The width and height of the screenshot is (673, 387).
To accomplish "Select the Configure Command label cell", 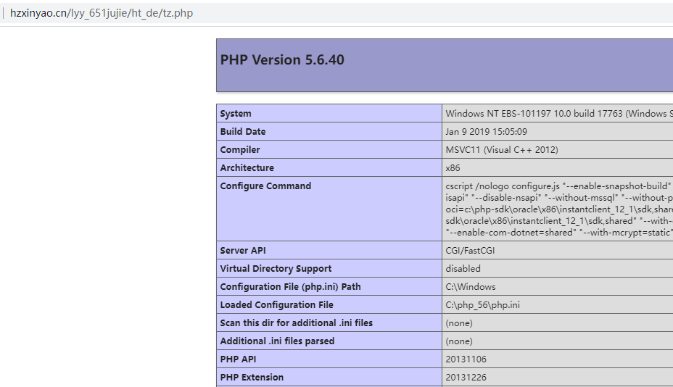I will 265,186.
